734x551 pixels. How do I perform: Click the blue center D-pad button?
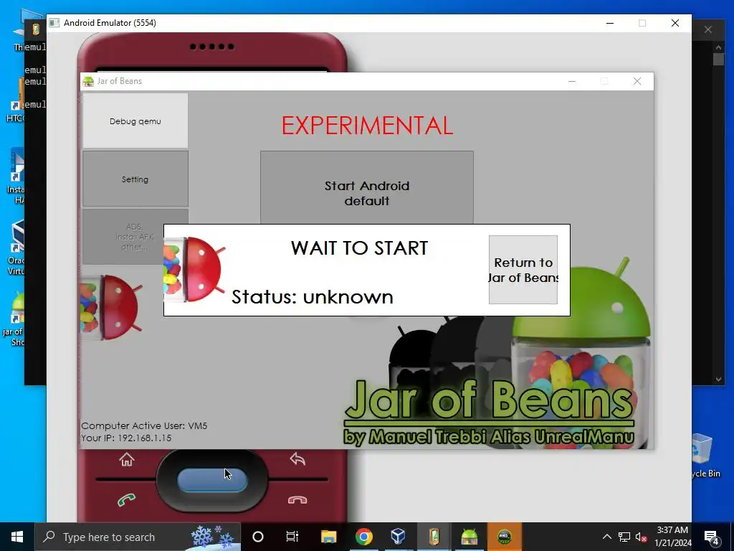[x=212, y=480]
